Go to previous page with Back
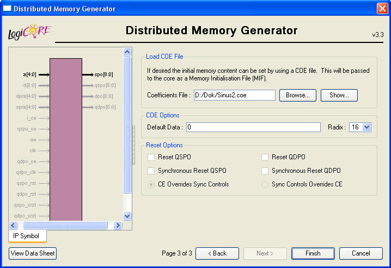 pyautogui.click(x=217, y=253)
